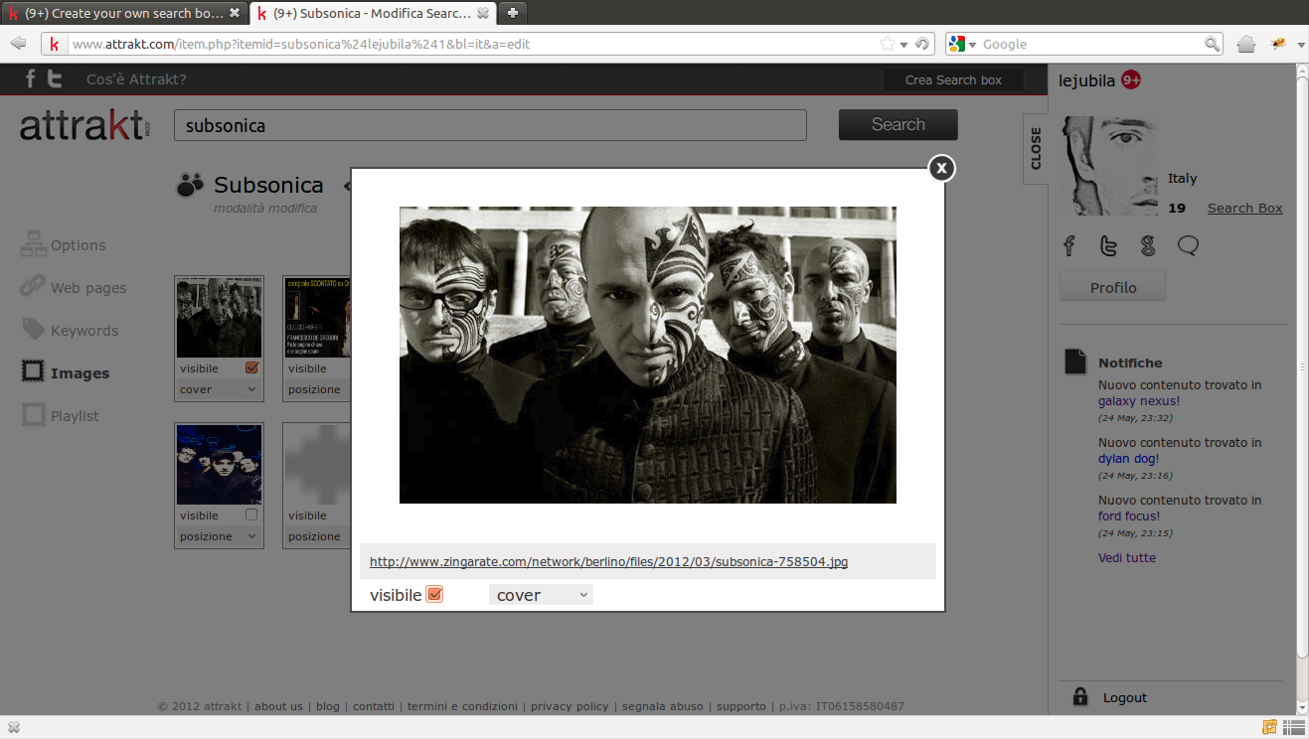Uncheck visibile checkbox in image popup

point(434,594)
